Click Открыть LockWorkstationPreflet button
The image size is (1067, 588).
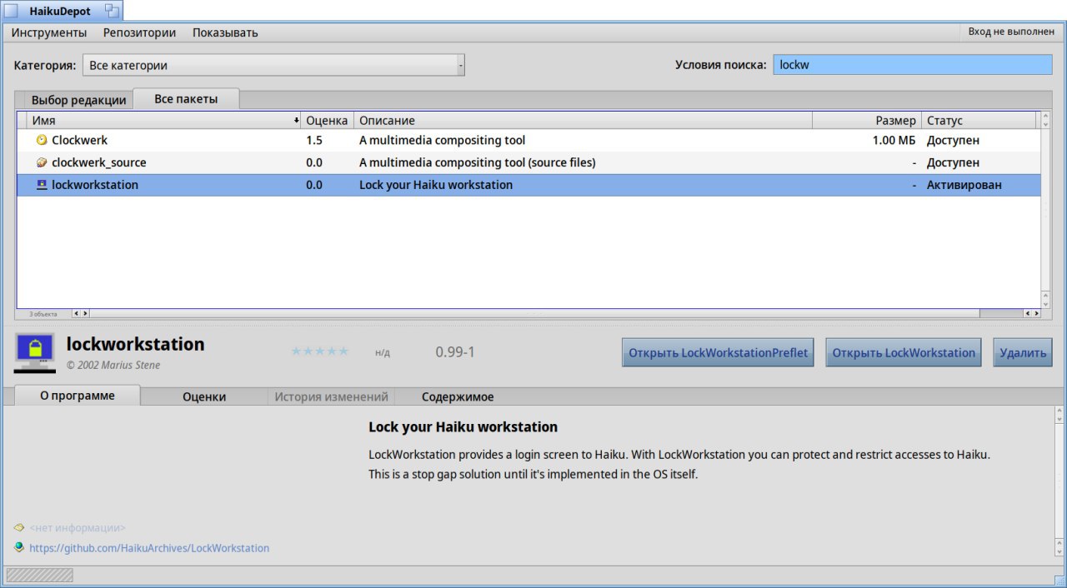point(718,352)
